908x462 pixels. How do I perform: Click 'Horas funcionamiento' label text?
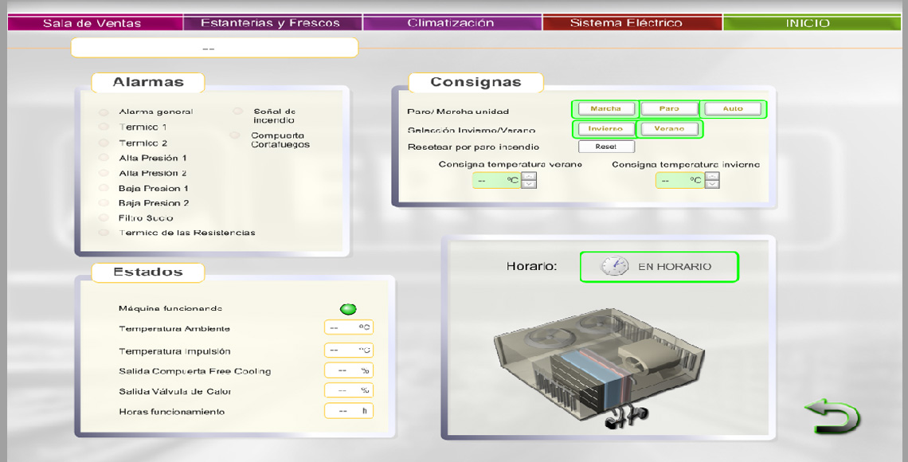tap(171, 412)
